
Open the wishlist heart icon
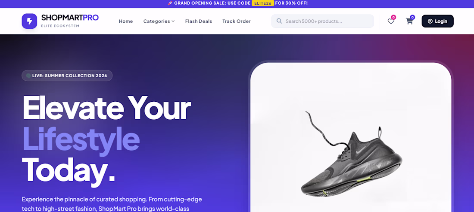pos(391,21)
